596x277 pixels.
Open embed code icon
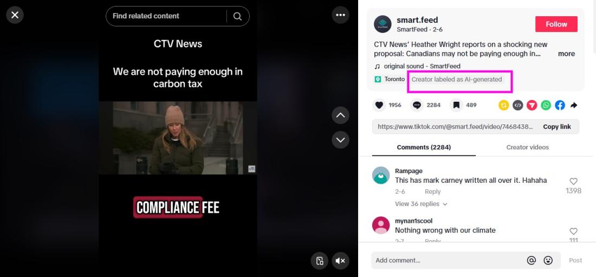517,105
